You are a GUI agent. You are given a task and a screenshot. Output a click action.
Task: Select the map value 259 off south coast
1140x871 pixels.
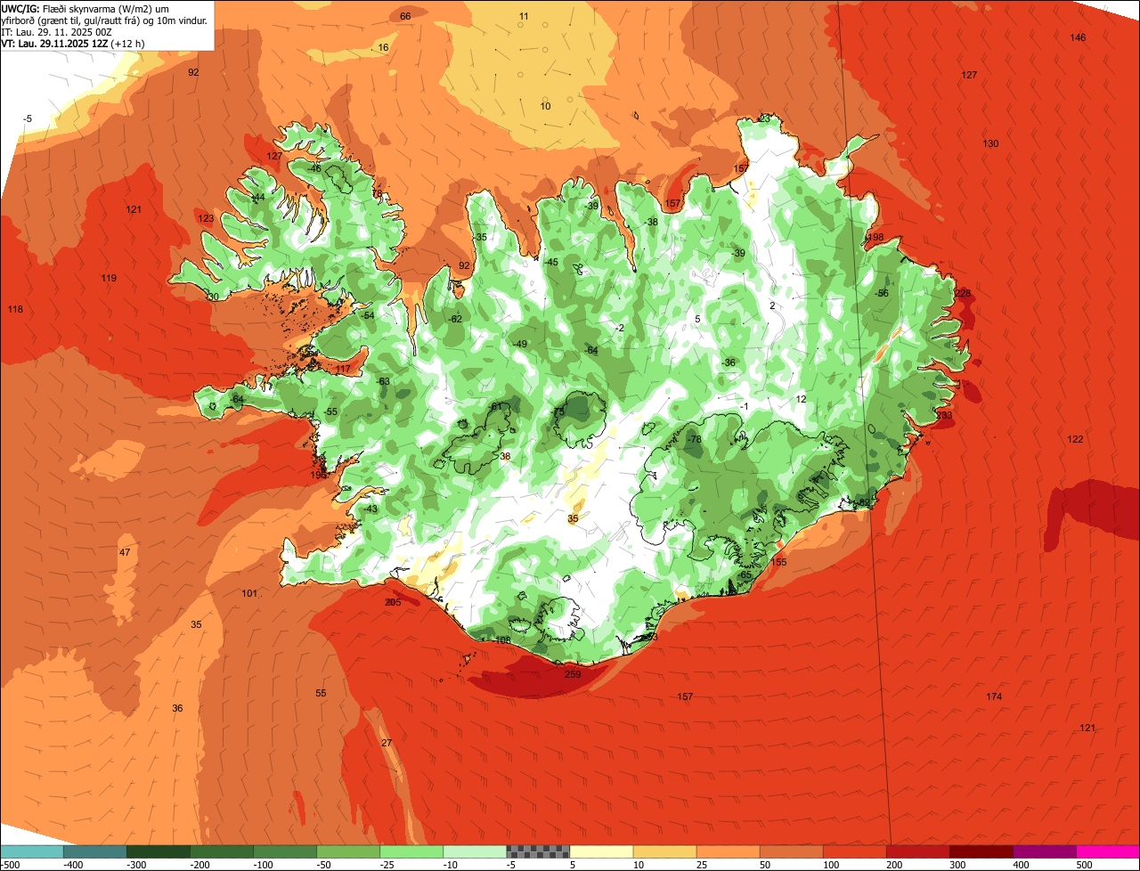(x=573, y=674)
